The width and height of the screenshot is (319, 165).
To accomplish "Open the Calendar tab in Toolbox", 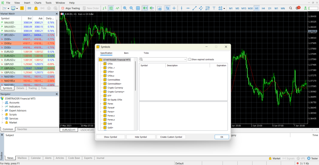I will 36,158.
